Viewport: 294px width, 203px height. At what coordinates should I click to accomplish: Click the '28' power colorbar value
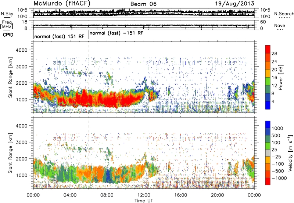click(x=274, y=53)
